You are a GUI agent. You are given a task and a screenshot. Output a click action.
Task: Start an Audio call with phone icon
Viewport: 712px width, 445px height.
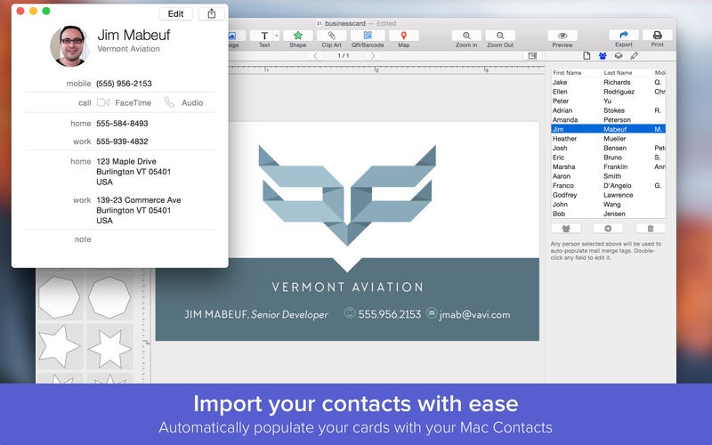(184, 102)
